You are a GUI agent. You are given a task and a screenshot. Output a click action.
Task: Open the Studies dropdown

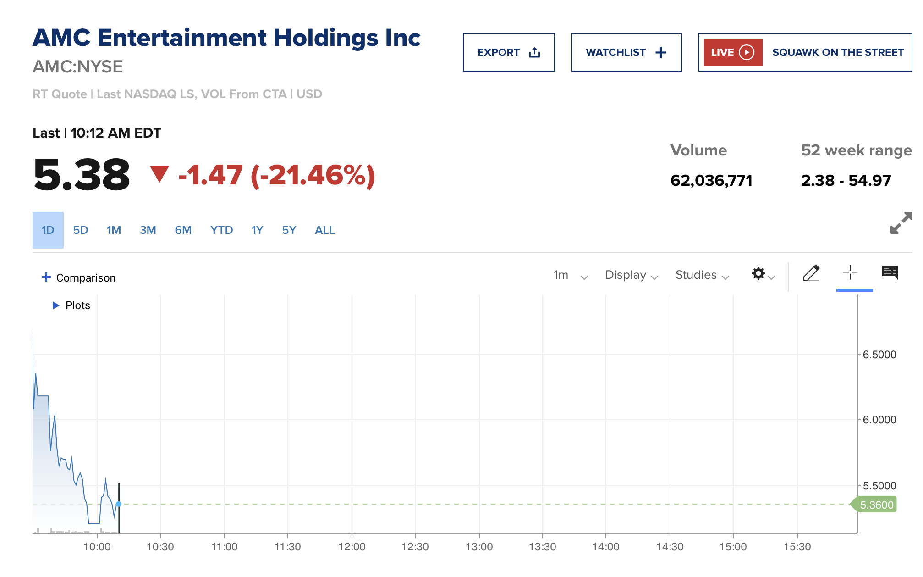coord(702,275)
